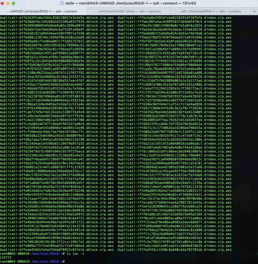Click file starting 'duplicati-iffc8d19cf7f94637'
258x264 pixels.
click(x=174, y=61)
